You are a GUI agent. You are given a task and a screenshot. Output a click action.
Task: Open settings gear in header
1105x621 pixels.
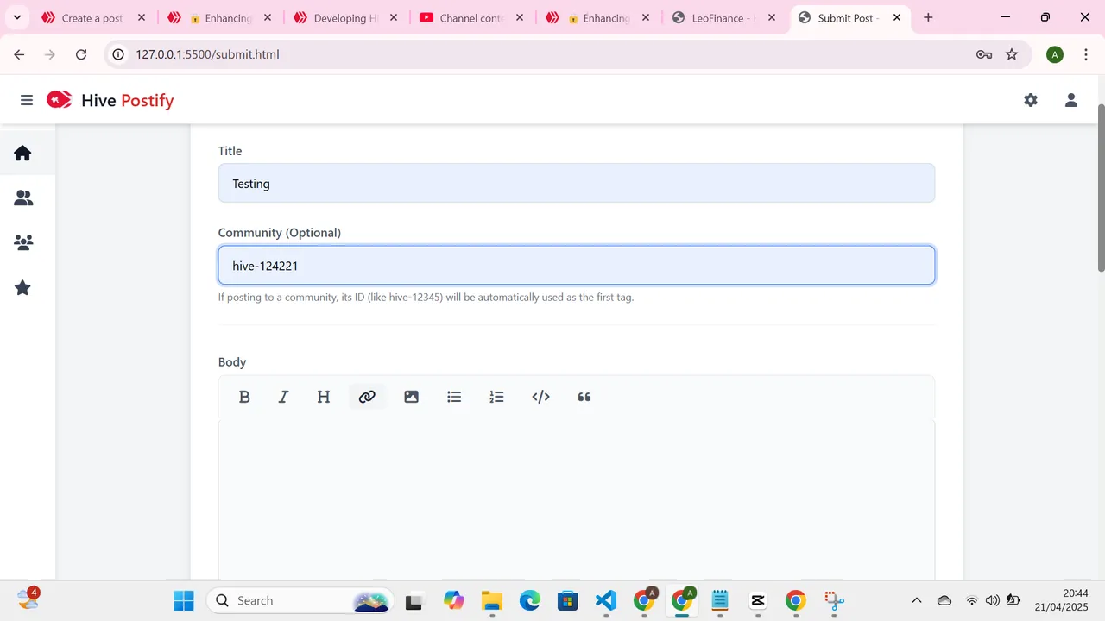click(x=1031, y=100)
